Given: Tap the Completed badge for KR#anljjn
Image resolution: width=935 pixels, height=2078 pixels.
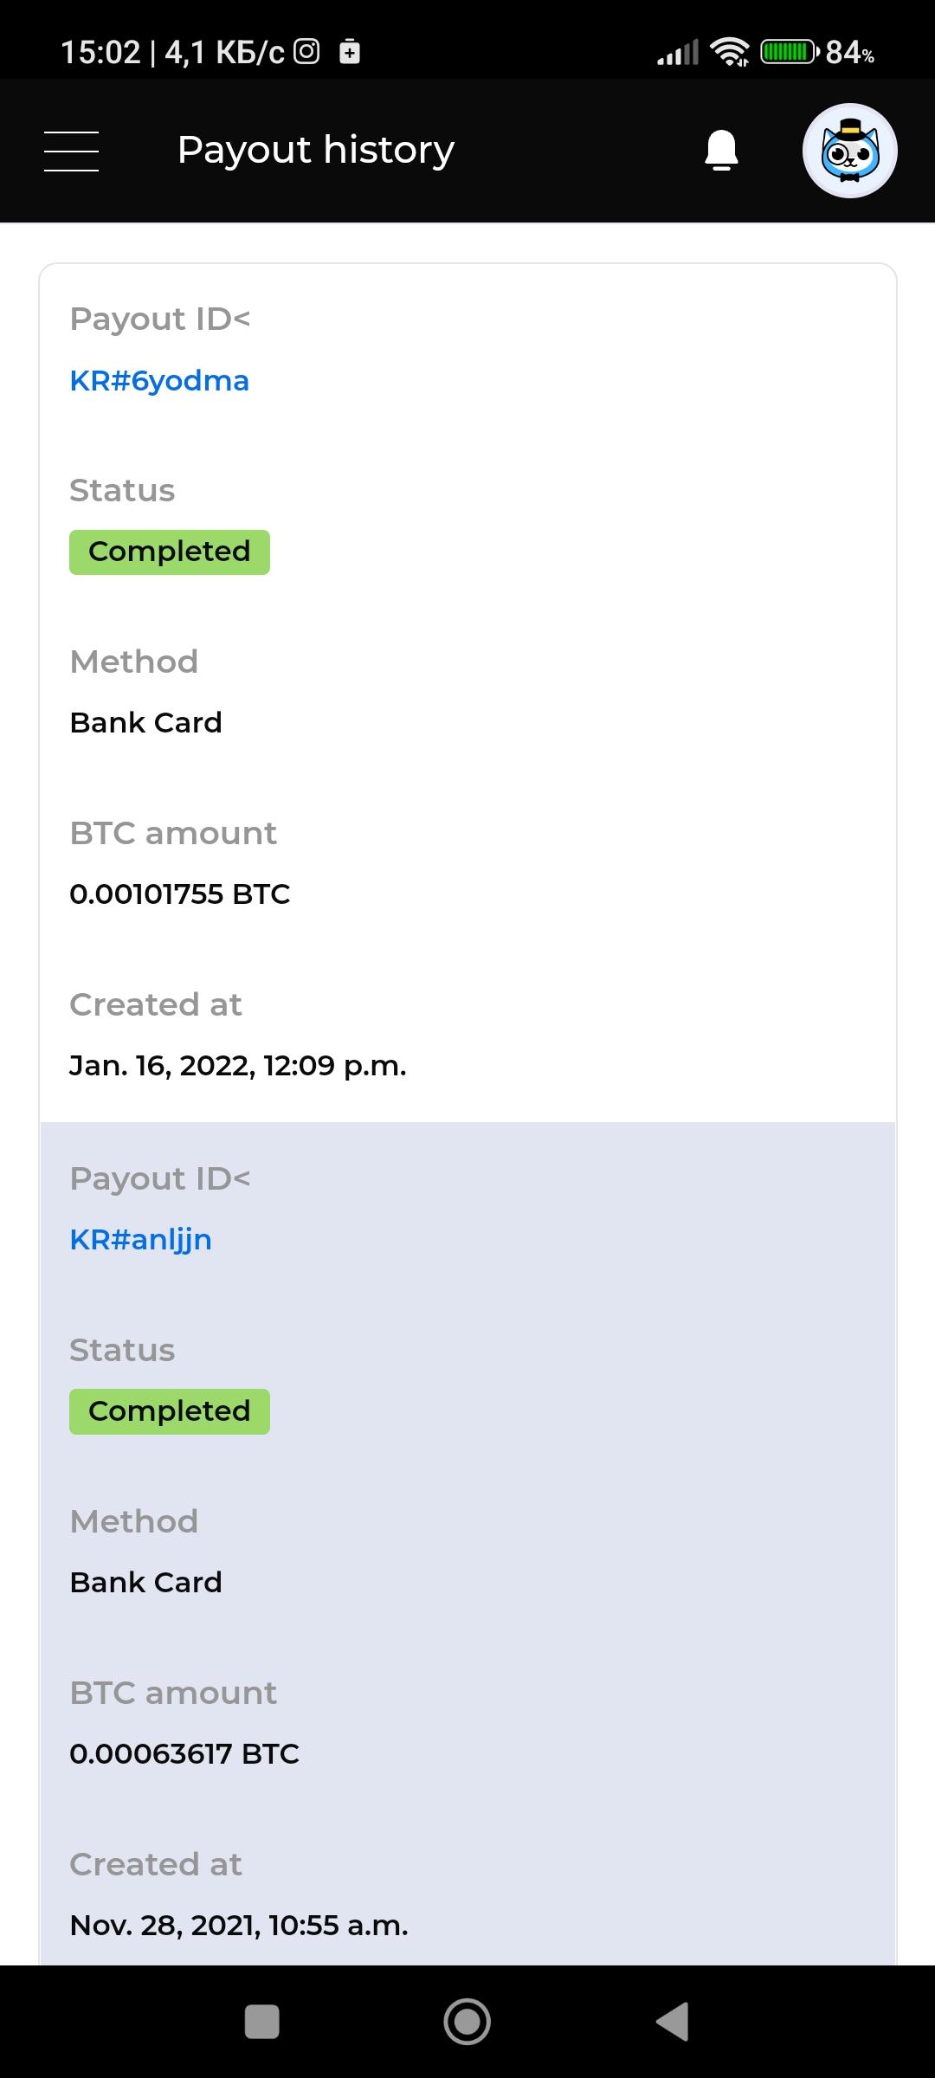Looking at the screenshot, I should coord(170,1411).
